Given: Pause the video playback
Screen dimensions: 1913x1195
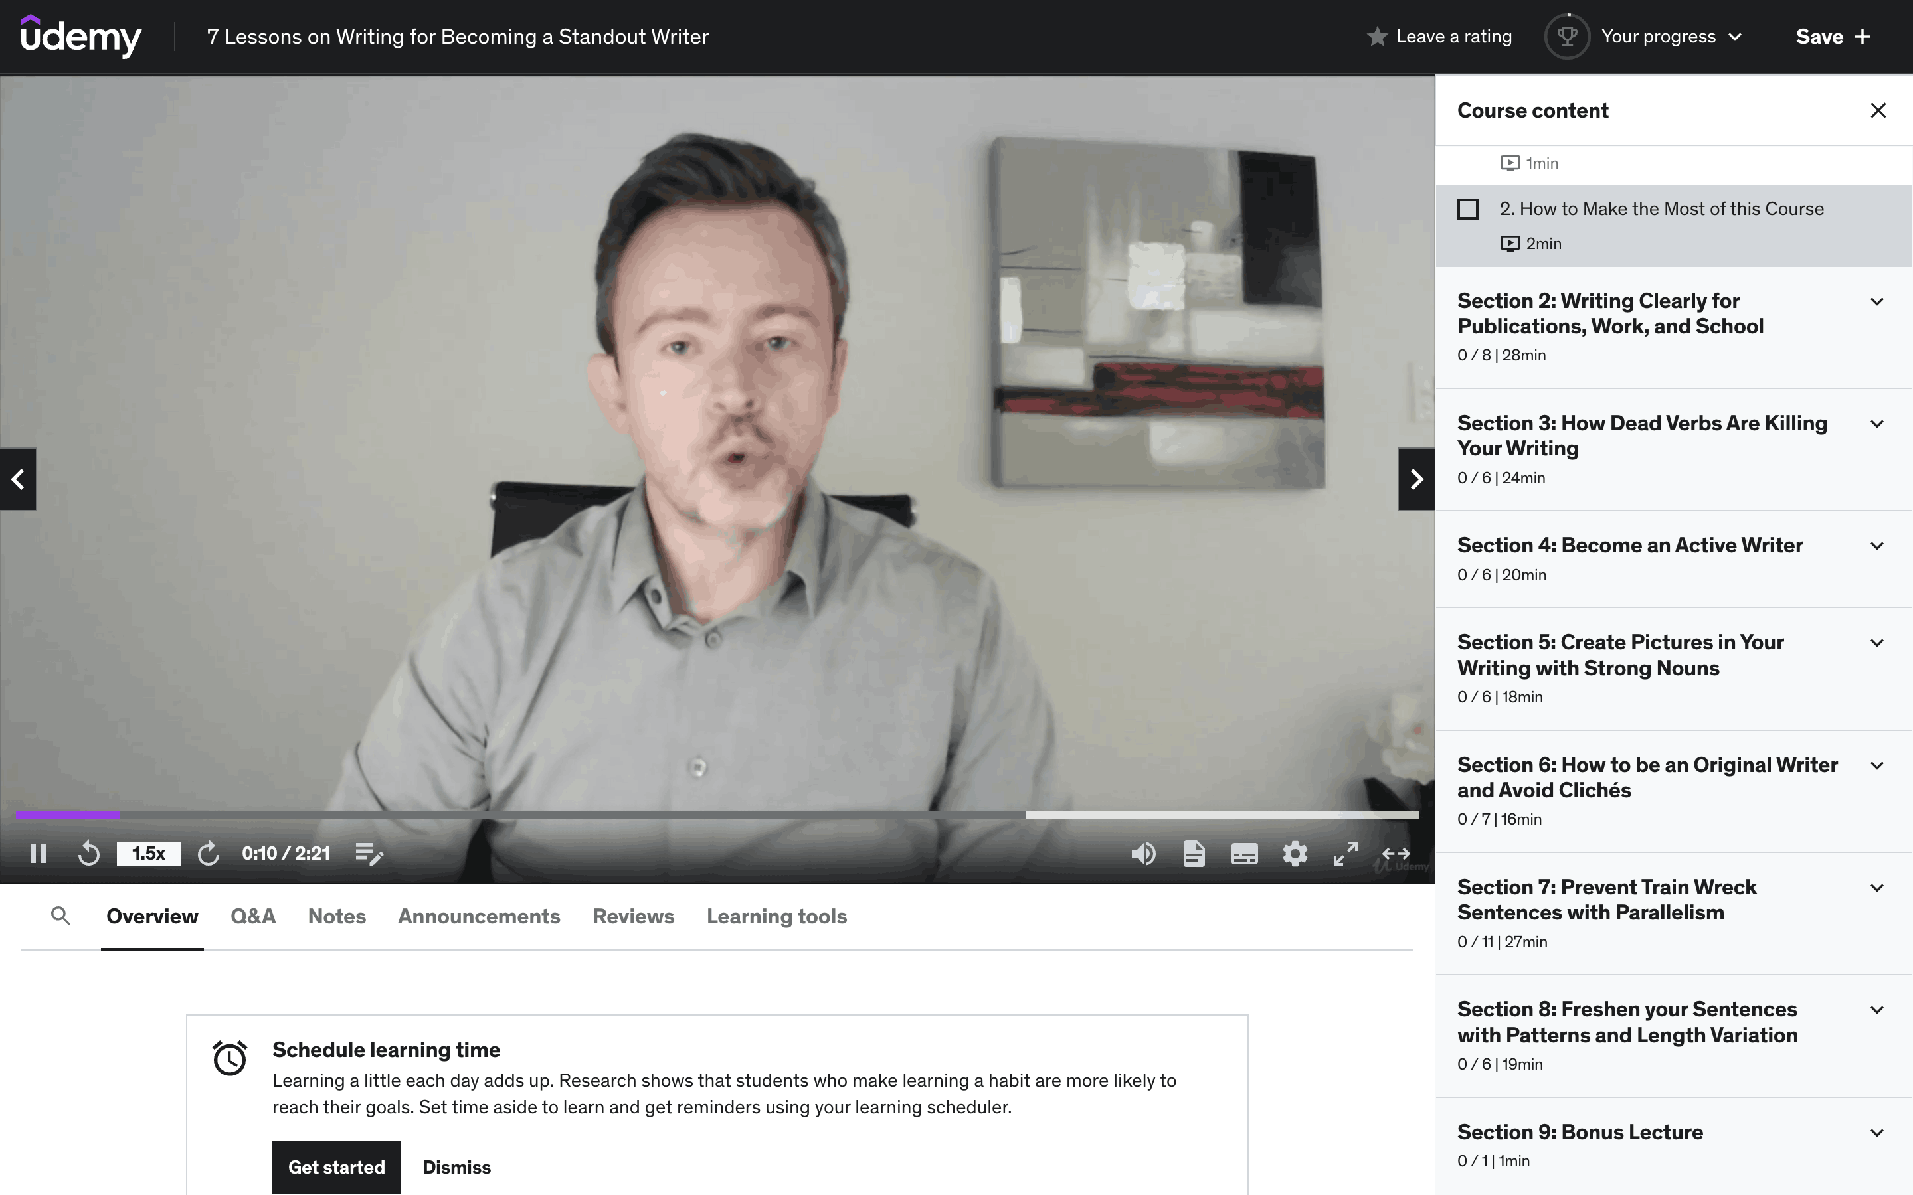Looking at the screenshot, I should pos(38,854).
